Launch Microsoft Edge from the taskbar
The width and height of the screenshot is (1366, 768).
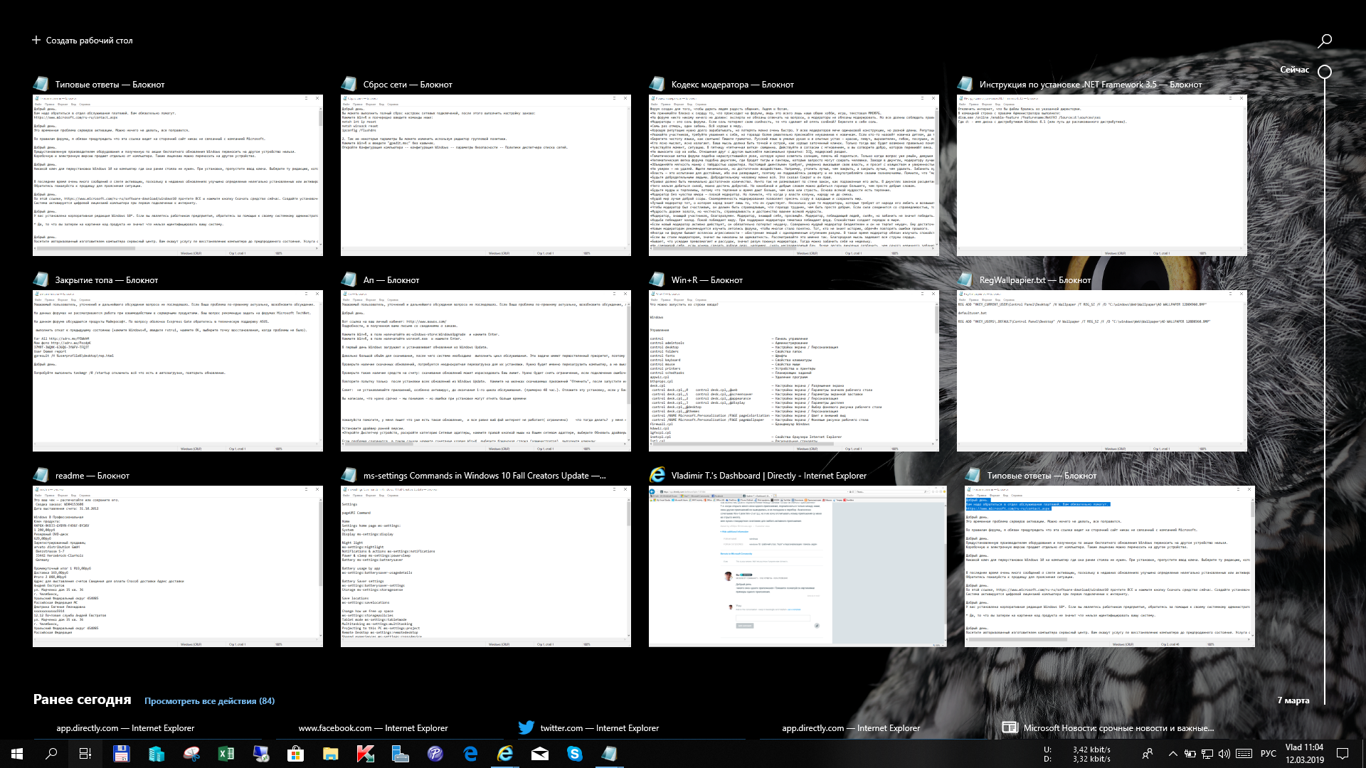pos(470,754)
